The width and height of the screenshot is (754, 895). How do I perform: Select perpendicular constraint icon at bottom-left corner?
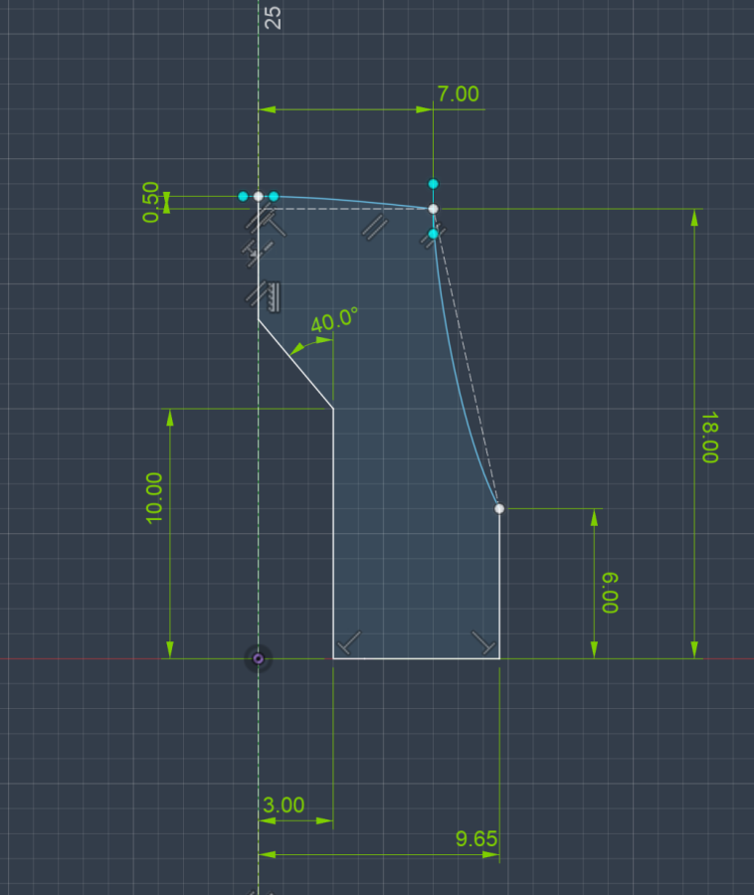[x=348, y=642]
